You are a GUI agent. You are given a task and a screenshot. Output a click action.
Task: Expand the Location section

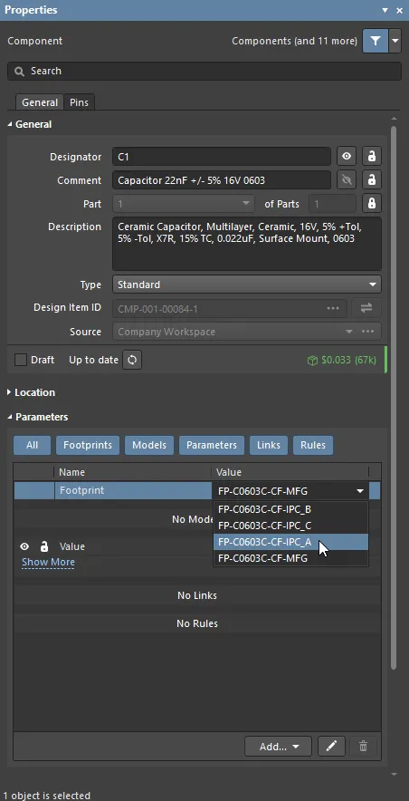pos(31,392)
